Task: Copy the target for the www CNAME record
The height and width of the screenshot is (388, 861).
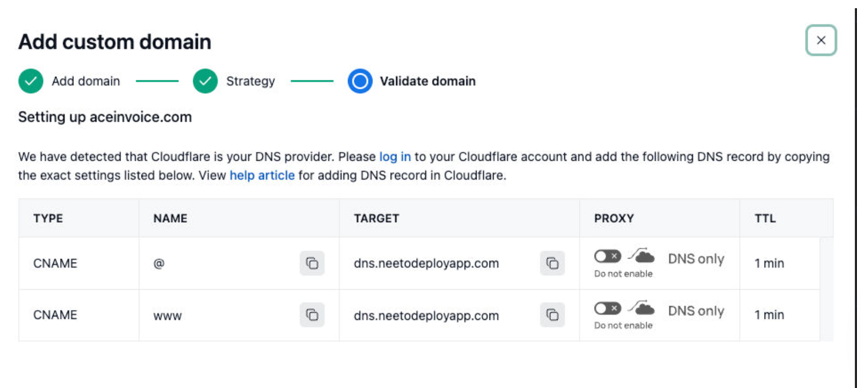Action: (552, 315)
